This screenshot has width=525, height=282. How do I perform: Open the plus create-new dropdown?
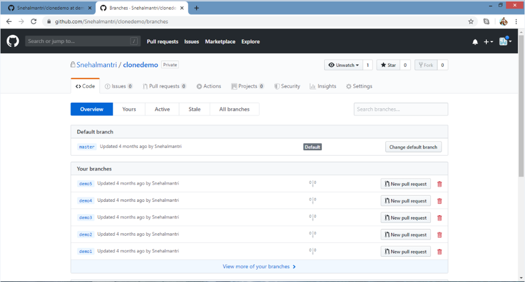pos(488,42)
